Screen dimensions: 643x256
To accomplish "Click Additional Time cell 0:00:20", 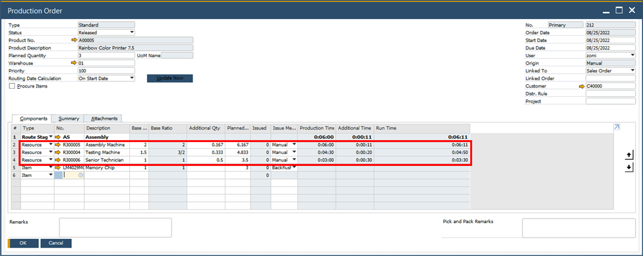I will pos(355,152).
